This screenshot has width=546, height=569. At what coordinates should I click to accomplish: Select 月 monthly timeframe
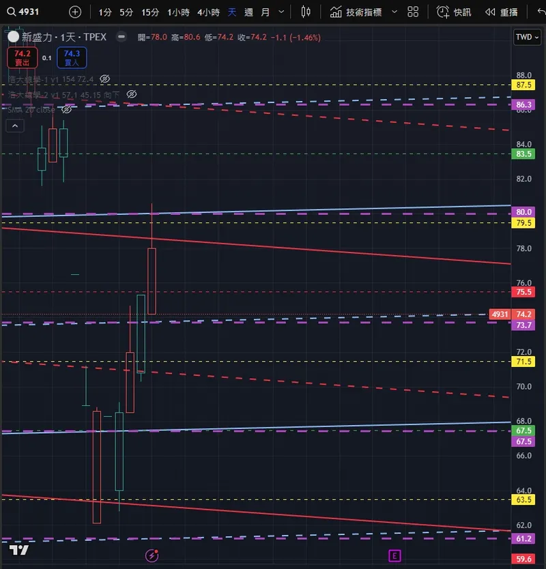click(x=265, y=12)
